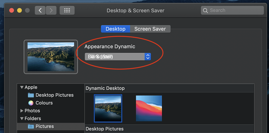Click the current wallpaper preview image
This screenshot has height=133, width=269.
pyautogui.click(x=51, y=57)
